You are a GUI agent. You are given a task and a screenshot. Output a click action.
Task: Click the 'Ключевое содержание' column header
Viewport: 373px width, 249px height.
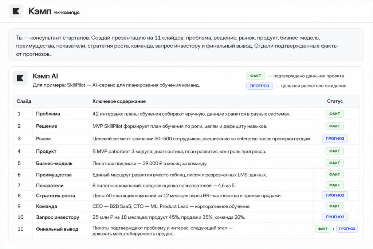tap(119, 101)
